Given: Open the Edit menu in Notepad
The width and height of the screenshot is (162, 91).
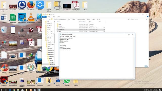Looking at the screenshot, I should pyautogui.click(x=63, y=36).
